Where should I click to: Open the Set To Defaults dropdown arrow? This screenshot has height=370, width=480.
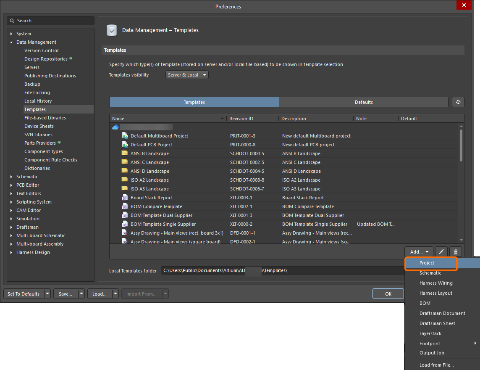click(47, 294)
